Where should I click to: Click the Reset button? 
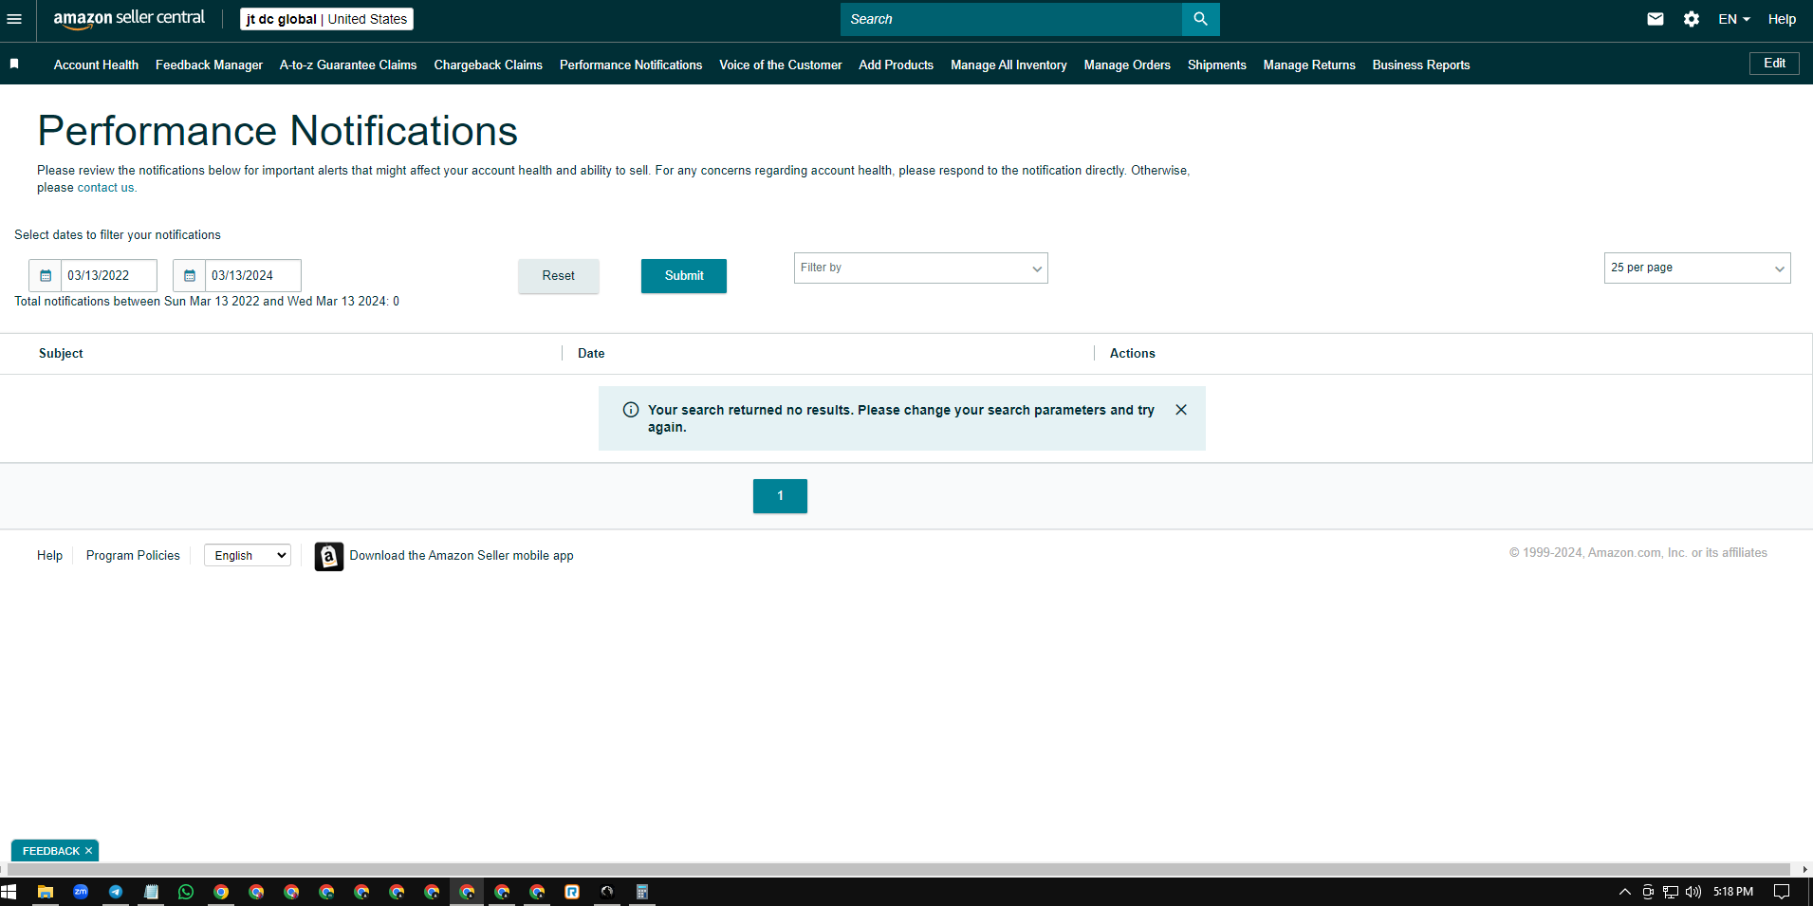pyautogui.click(x=558, y=276)
